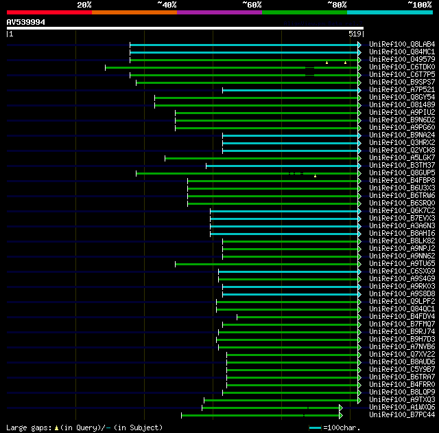Viewport: 439px width, 433px height.
Task: Select UniRef100_B9H7D3 label
Action: point(402,340)
